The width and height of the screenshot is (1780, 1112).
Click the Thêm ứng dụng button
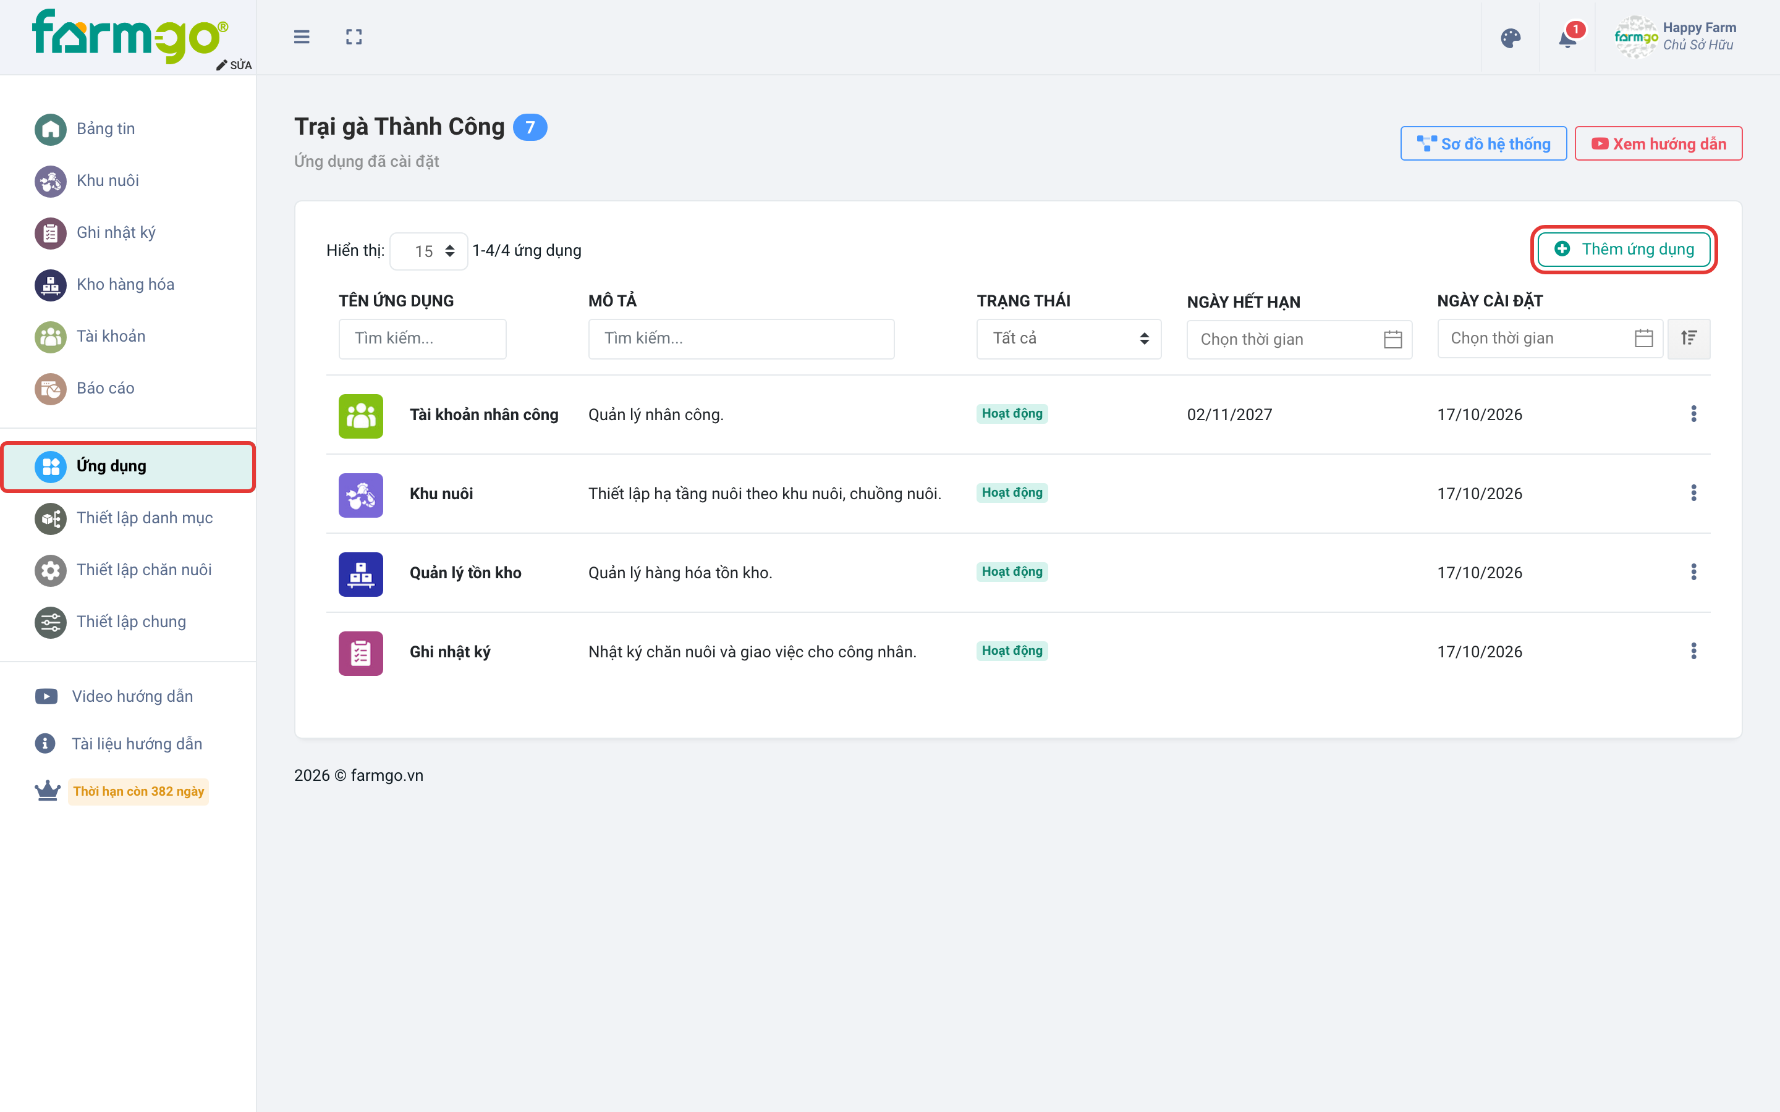coord(1624,250)
